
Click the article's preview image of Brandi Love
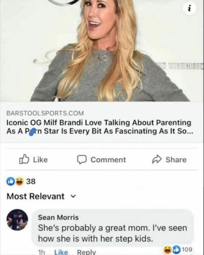point(102,52)
